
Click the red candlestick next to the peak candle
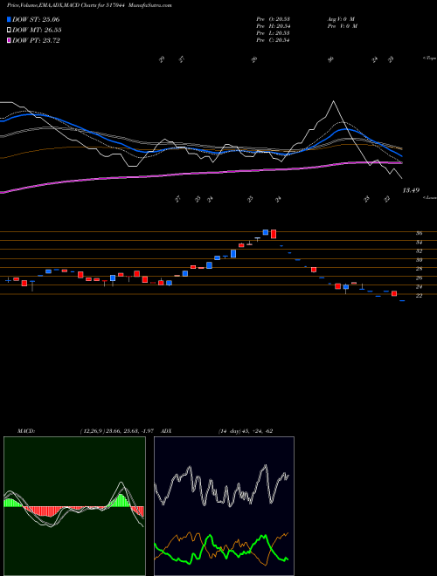tap(274, 234)
